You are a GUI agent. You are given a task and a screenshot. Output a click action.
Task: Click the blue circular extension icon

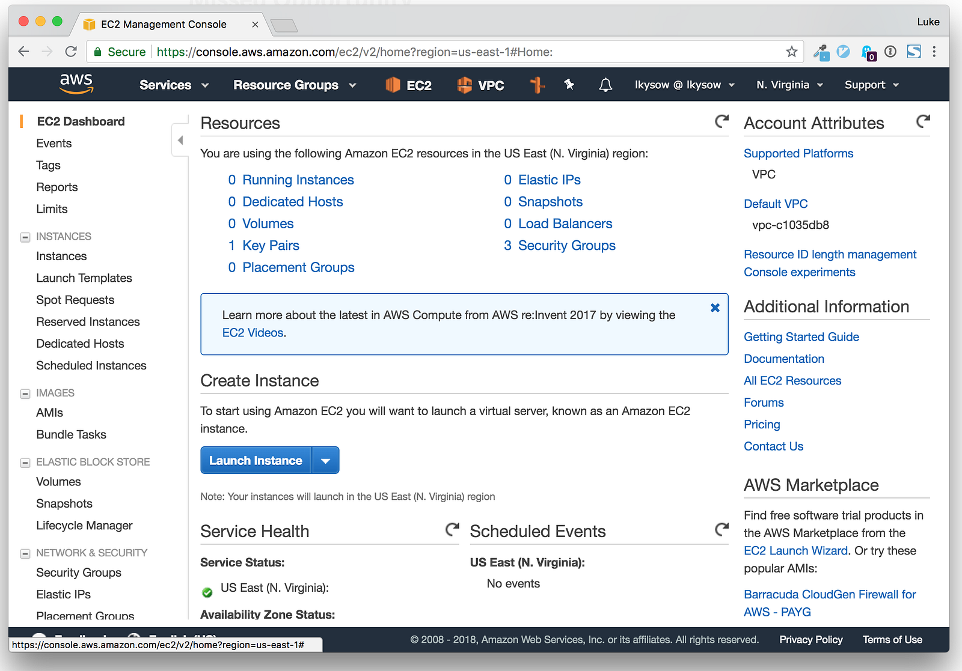[844, 52]
